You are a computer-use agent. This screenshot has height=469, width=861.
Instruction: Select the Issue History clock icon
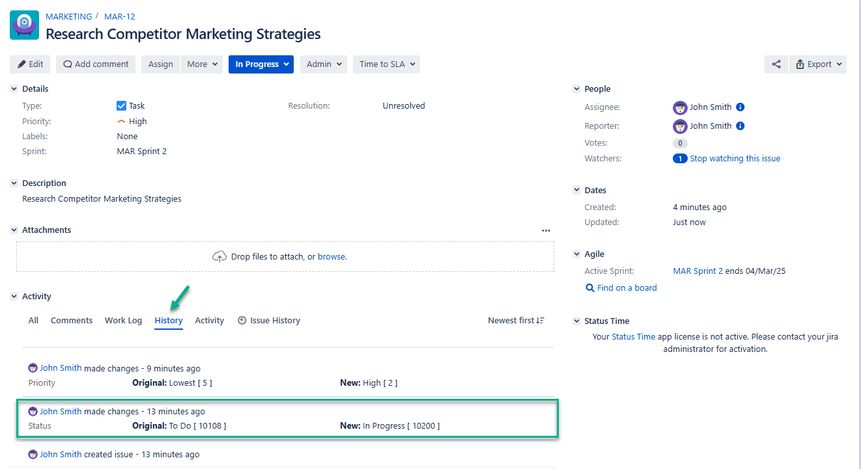(241, 320)
